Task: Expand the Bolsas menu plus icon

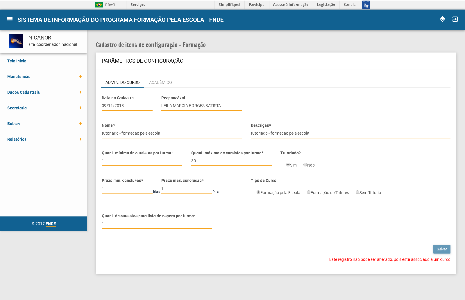Action: 81,124
